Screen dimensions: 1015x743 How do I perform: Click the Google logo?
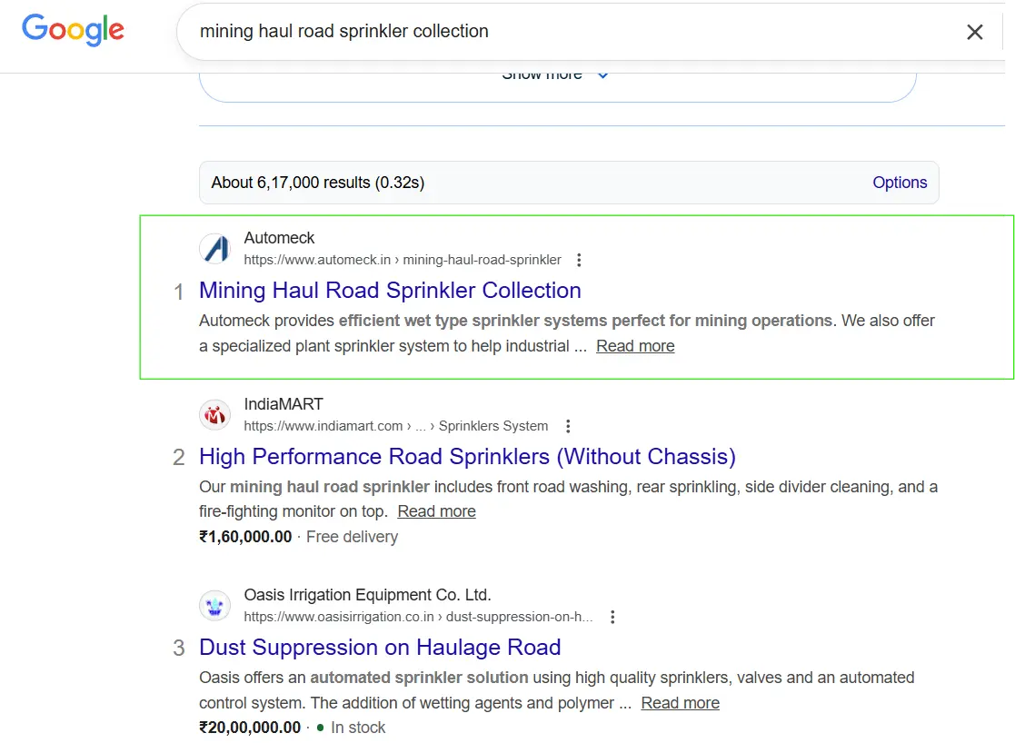[73, 30]
